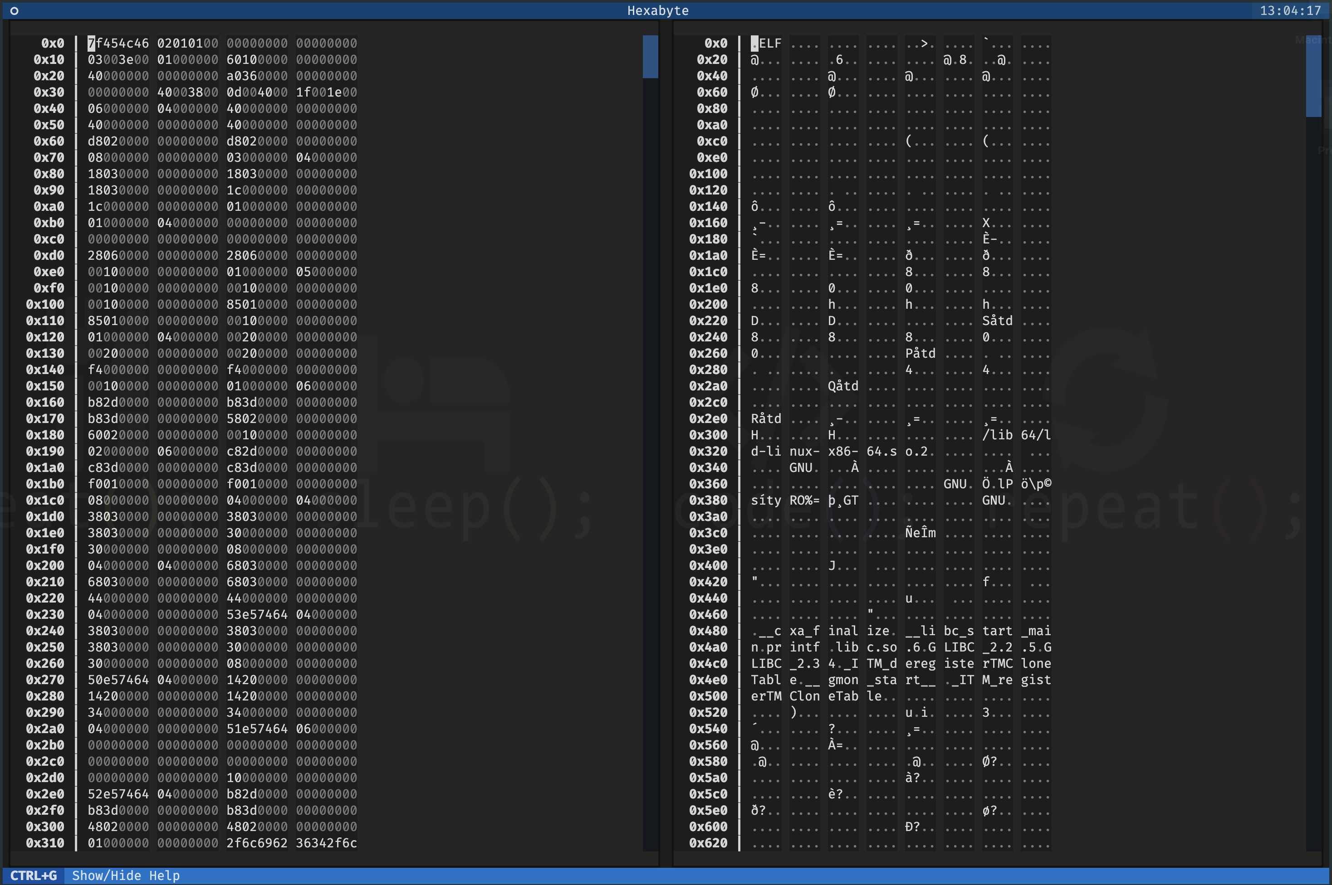
Task: Click the CTRL+G shortcut label
Action: (x=33, y=875)
